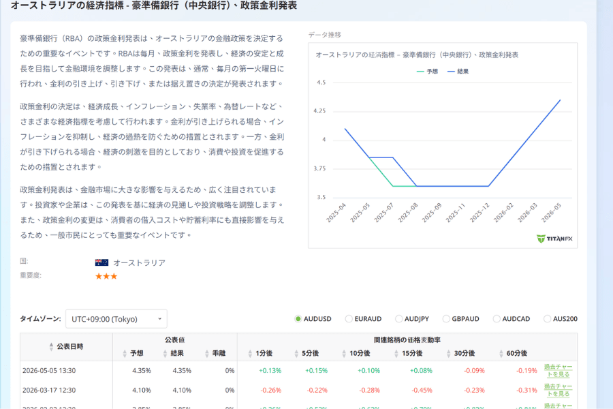The width and height of the screenshot is (613, 409).
Task: Open 過去チャートを見る link for 2026-03-17 row
Action: (x=558, y=390)
